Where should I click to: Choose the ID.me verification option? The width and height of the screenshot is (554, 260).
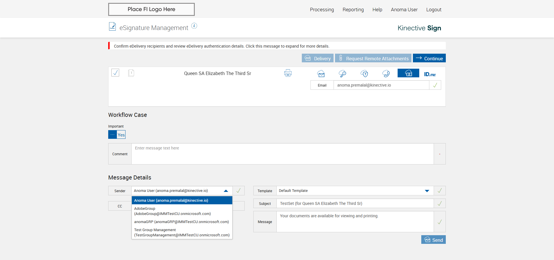430,74
